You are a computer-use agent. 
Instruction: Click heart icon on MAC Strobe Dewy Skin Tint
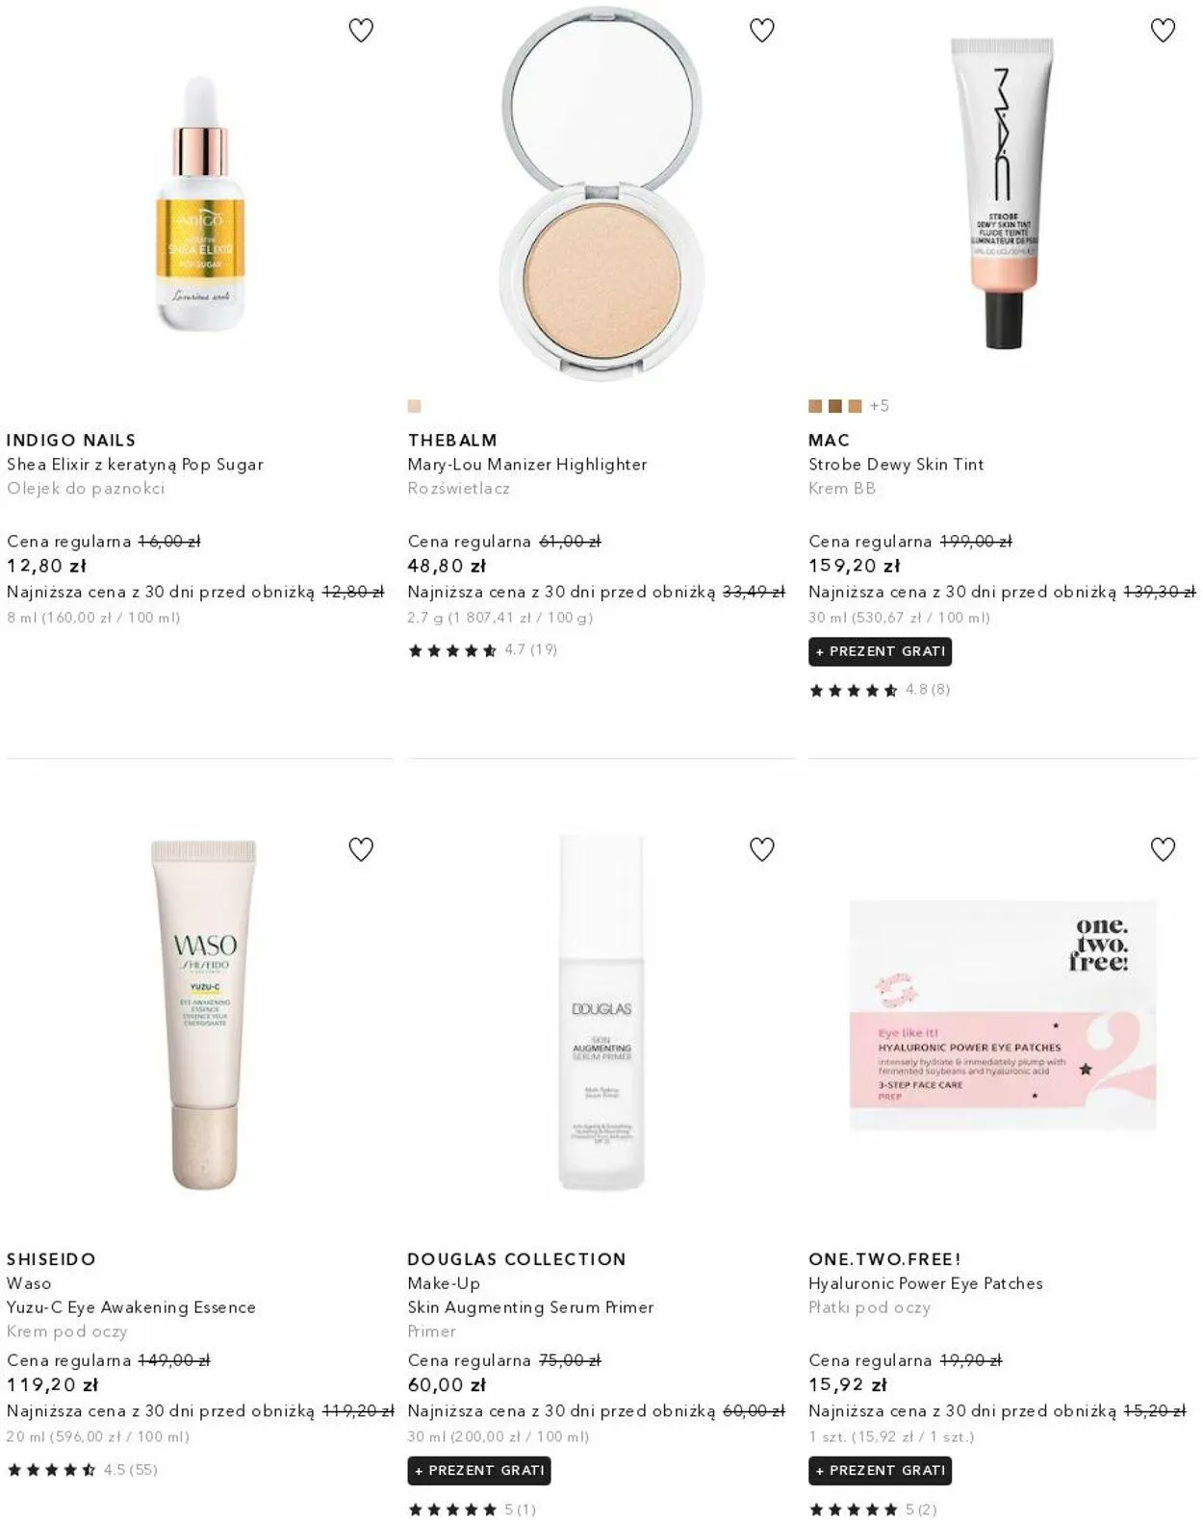pyautogui.click(x=1164, y=31)
